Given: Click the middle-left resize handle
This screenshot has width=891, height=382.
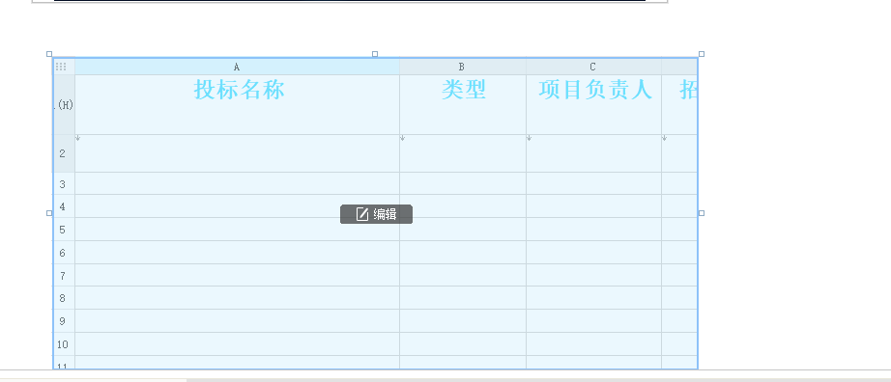Looking at the screenshot, I should point(49,213).
